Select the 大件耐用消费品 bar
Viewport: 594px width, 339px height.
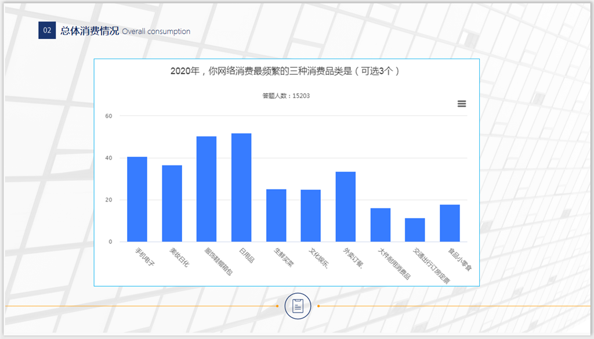click(x=380, y=225)
